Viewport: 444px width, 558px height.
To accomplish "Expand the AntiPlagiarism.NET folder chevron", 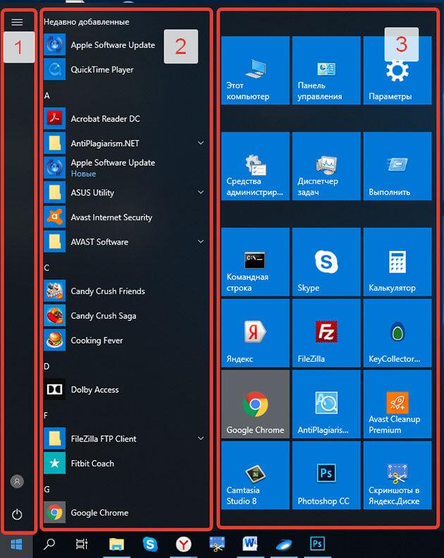I will point(201,143).
